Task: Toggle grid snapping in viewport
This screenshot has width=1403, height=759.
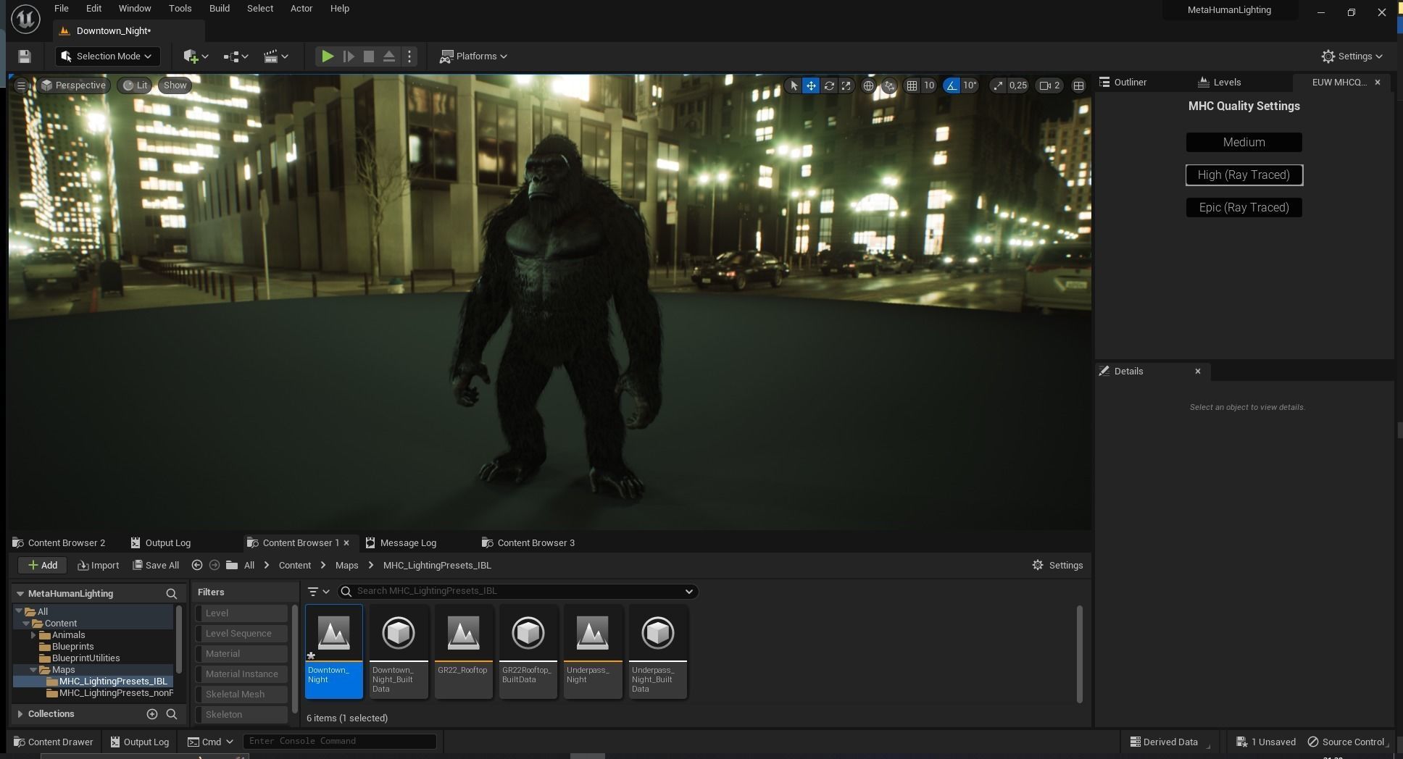Action: 912,85
